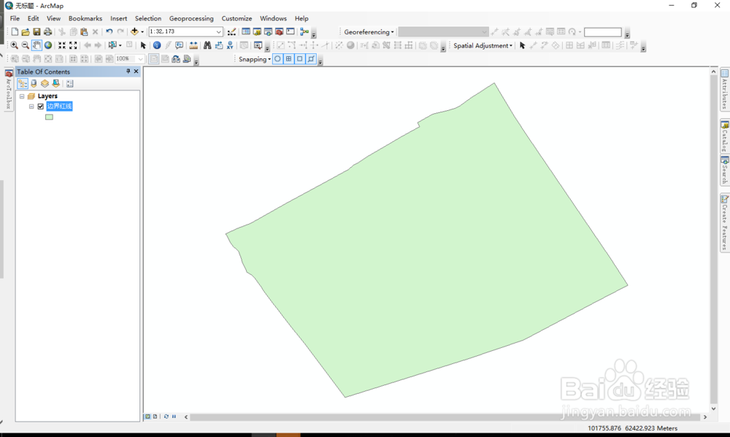Open the ArcToolbox window icon
The height and width of the screenshot is (437, 730).
[280, 31]
